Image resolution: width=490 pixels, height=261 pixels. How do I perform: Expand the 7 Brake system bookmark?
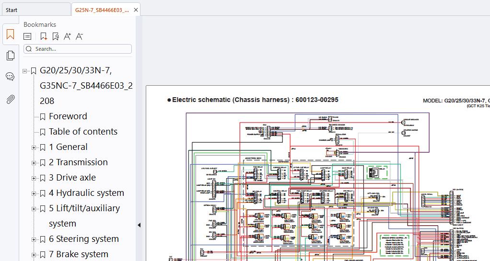[34, 255]
